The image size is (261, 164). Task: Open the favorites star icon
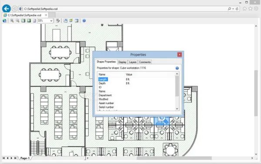pos(251,9)
